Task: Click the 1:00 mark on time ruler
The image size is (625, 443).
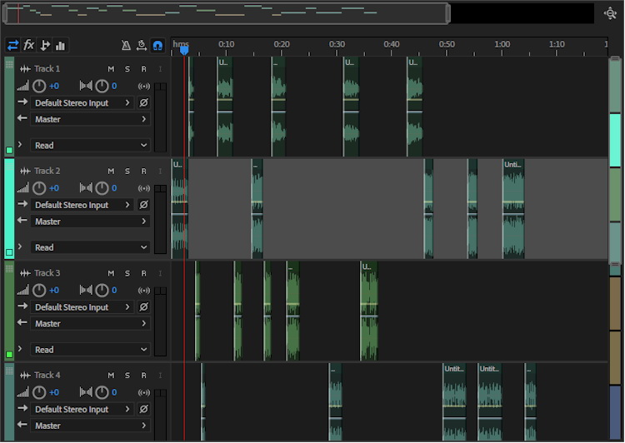Action: (502, 44)
